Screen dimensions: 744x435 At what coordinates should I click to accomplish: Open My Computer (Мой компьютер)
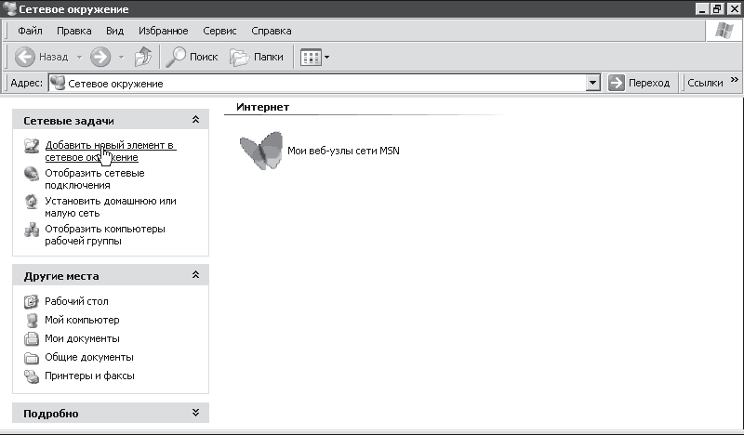pyautogui.click(x=31, y=321)
